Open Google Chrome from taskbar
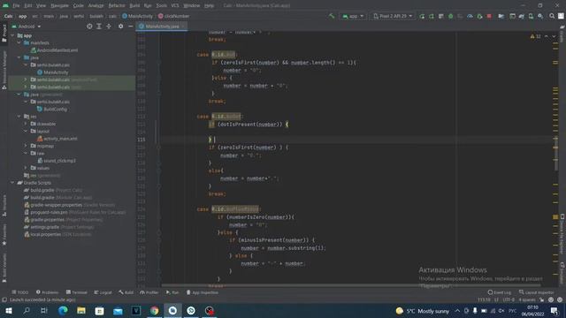Viewport: 566px width, 318px height. [x=155, y=310]
